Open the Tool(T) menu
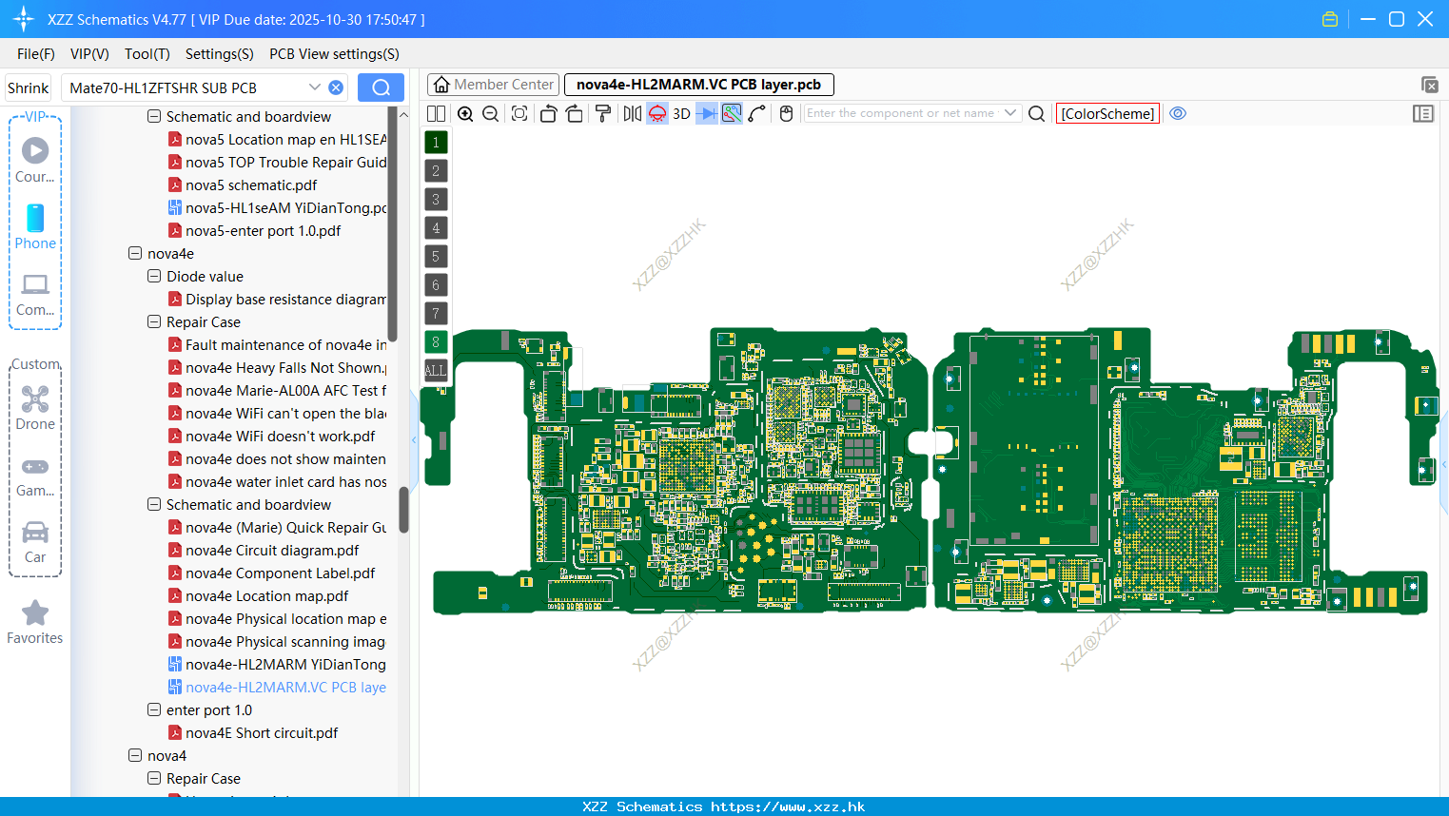Image resolution: width=1449 pixels, height=816 pixels. [147, 54]
